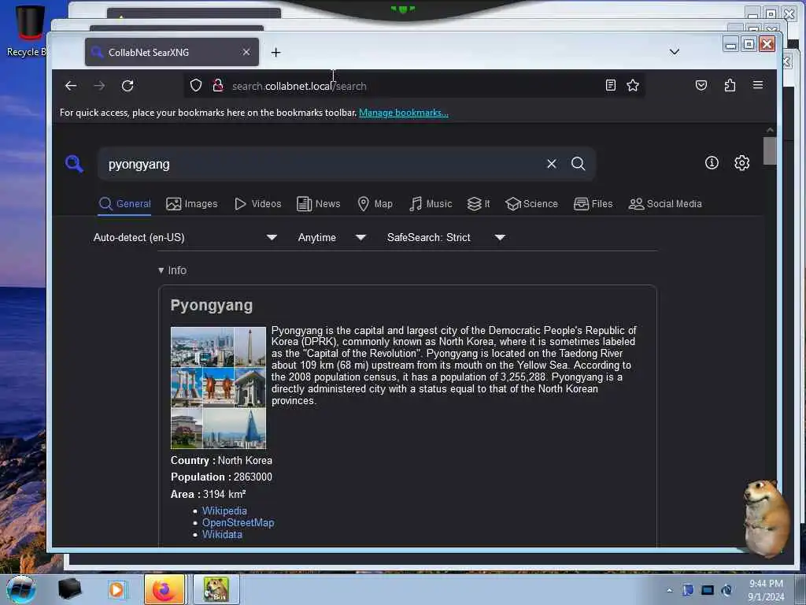Image resolution: width=806 pixels, height=605 pixels.
Task: Open the Anytime time range dropdown
Action: click(x=332, y=237)
